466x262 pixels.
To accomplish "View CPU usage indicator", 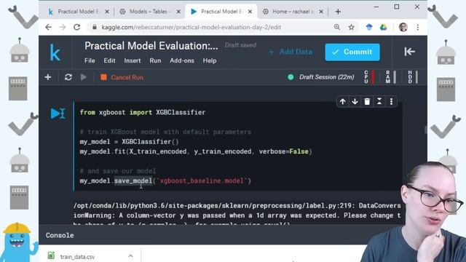I will coord(369,77).
